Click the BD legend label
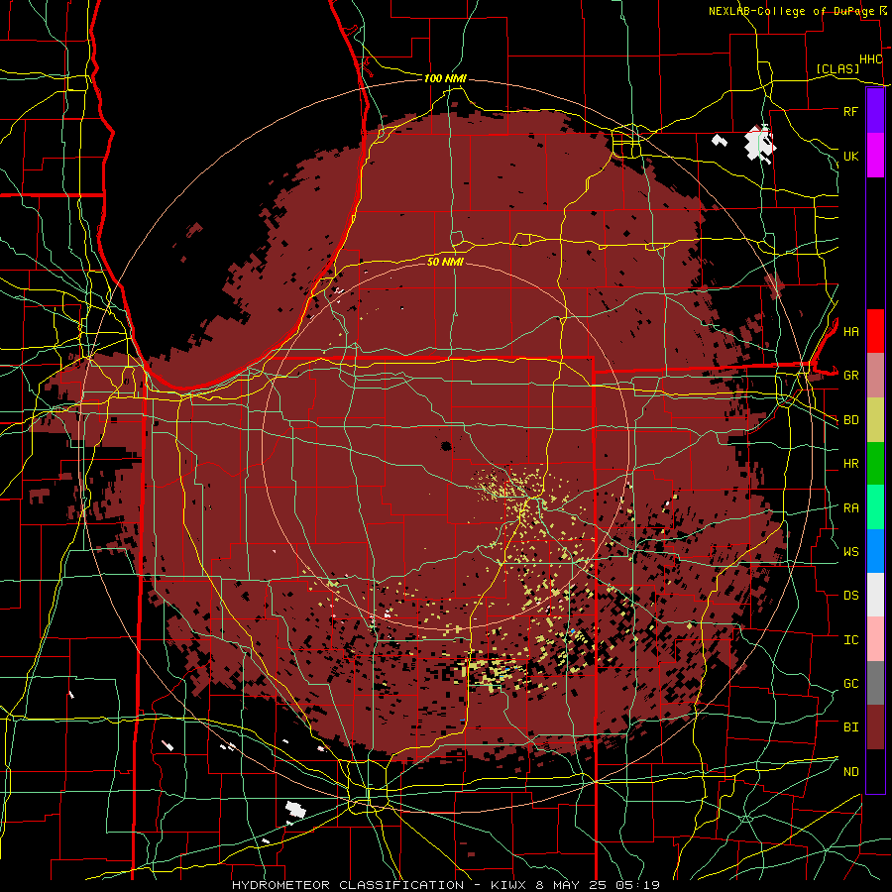 coord(850,420)
